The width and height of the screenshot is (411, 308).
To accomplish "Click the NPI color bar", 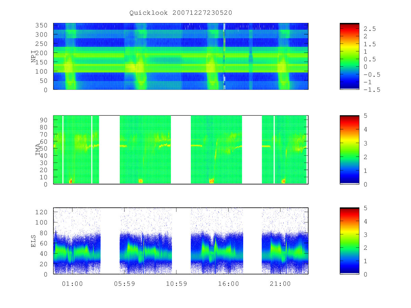I will pos(349,56).
